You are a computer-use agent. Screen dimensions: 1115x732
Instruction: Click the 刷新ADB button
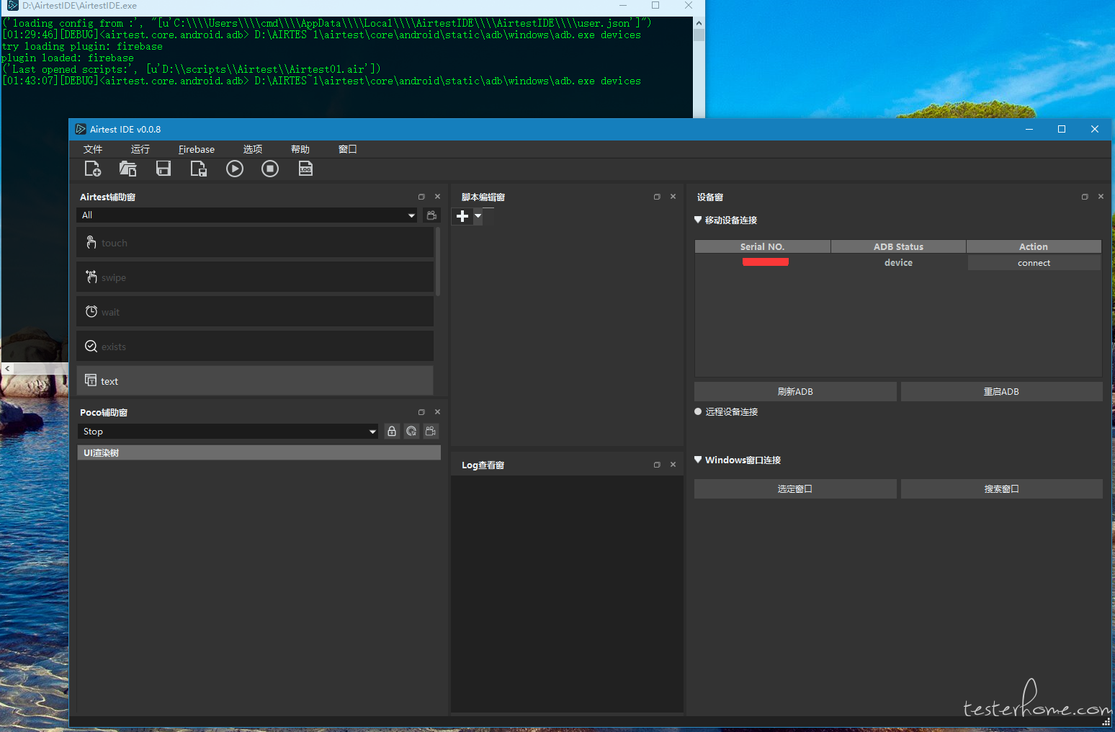[795, 392]
